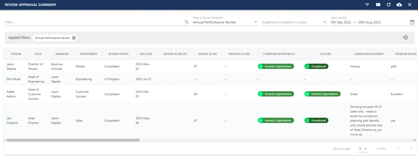The image size is (418, 156).
Task: Sort by Department column header
Action: pos(88,54)
